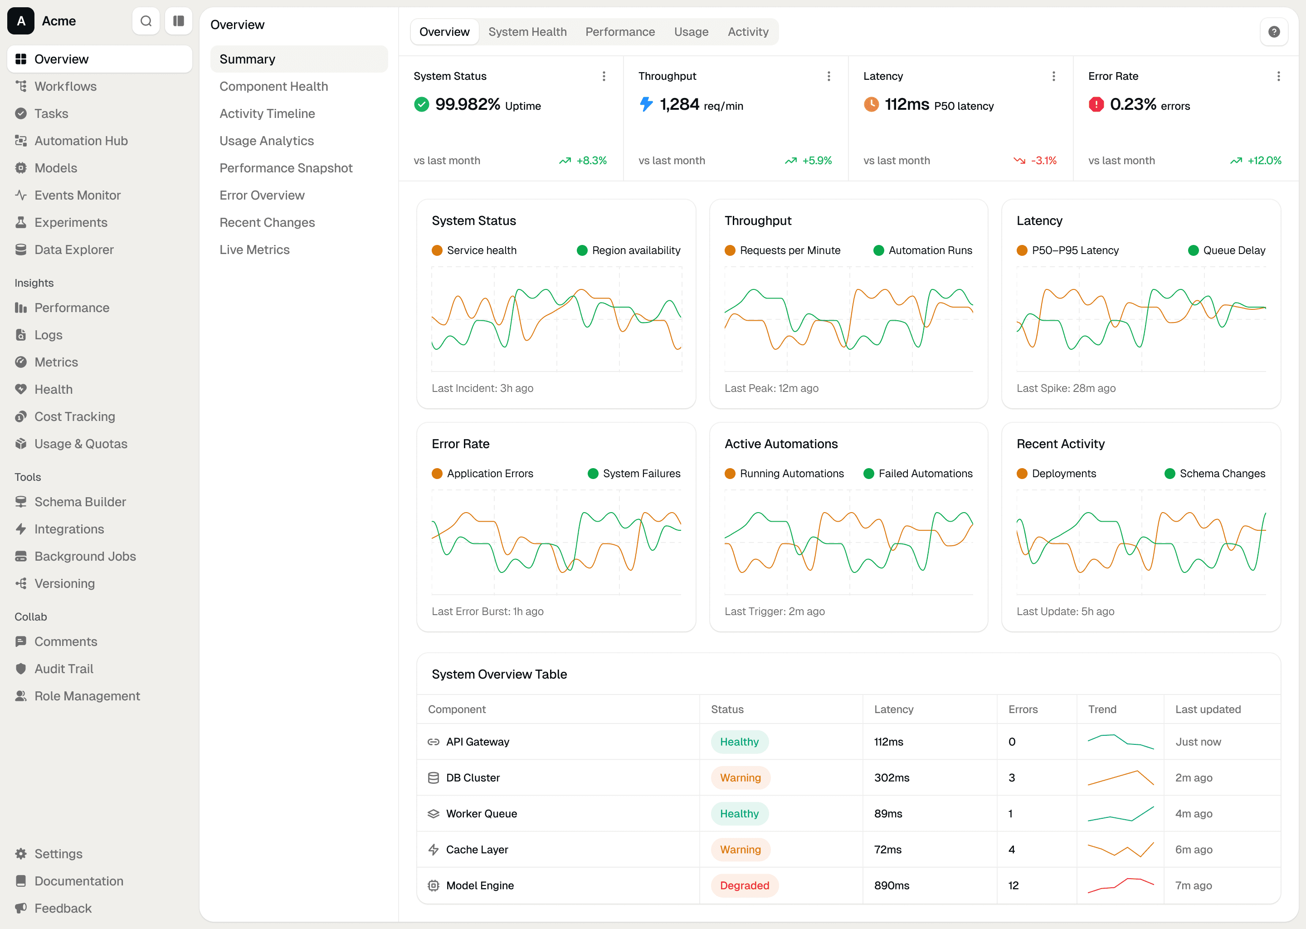The height and width of the screenshot is (929, 1306).
Task: Open System Status card options menu
Action: click(x=604, y=76)
